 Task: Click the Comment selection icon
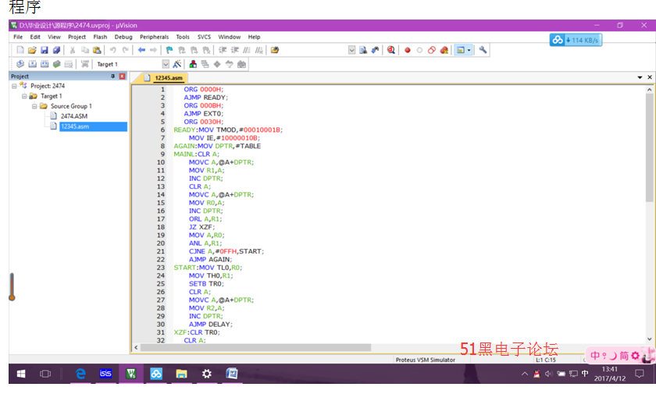(247, 50)
